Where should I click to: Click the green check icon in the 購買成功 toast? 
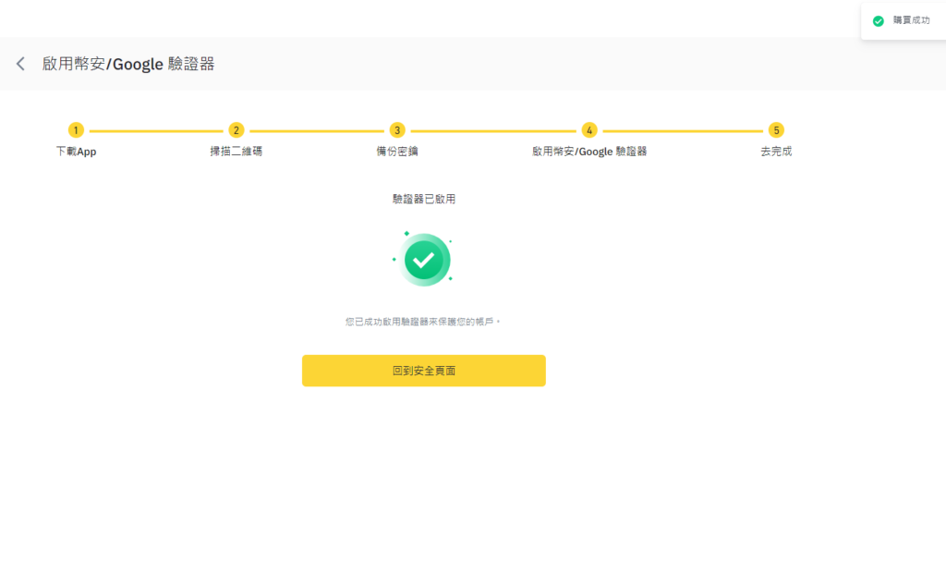878,20
